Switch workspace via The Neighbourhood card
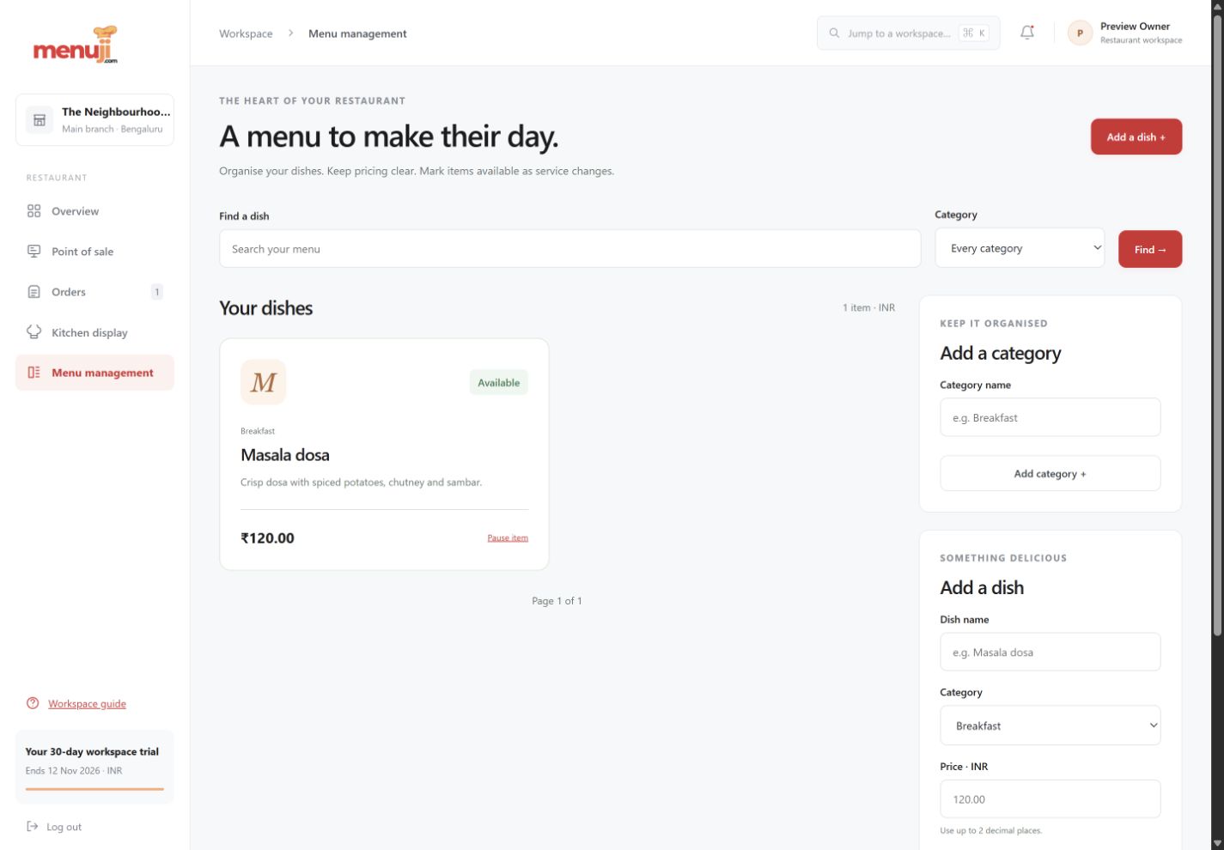This screenshot has height=850, width=1224. [94, 120]
